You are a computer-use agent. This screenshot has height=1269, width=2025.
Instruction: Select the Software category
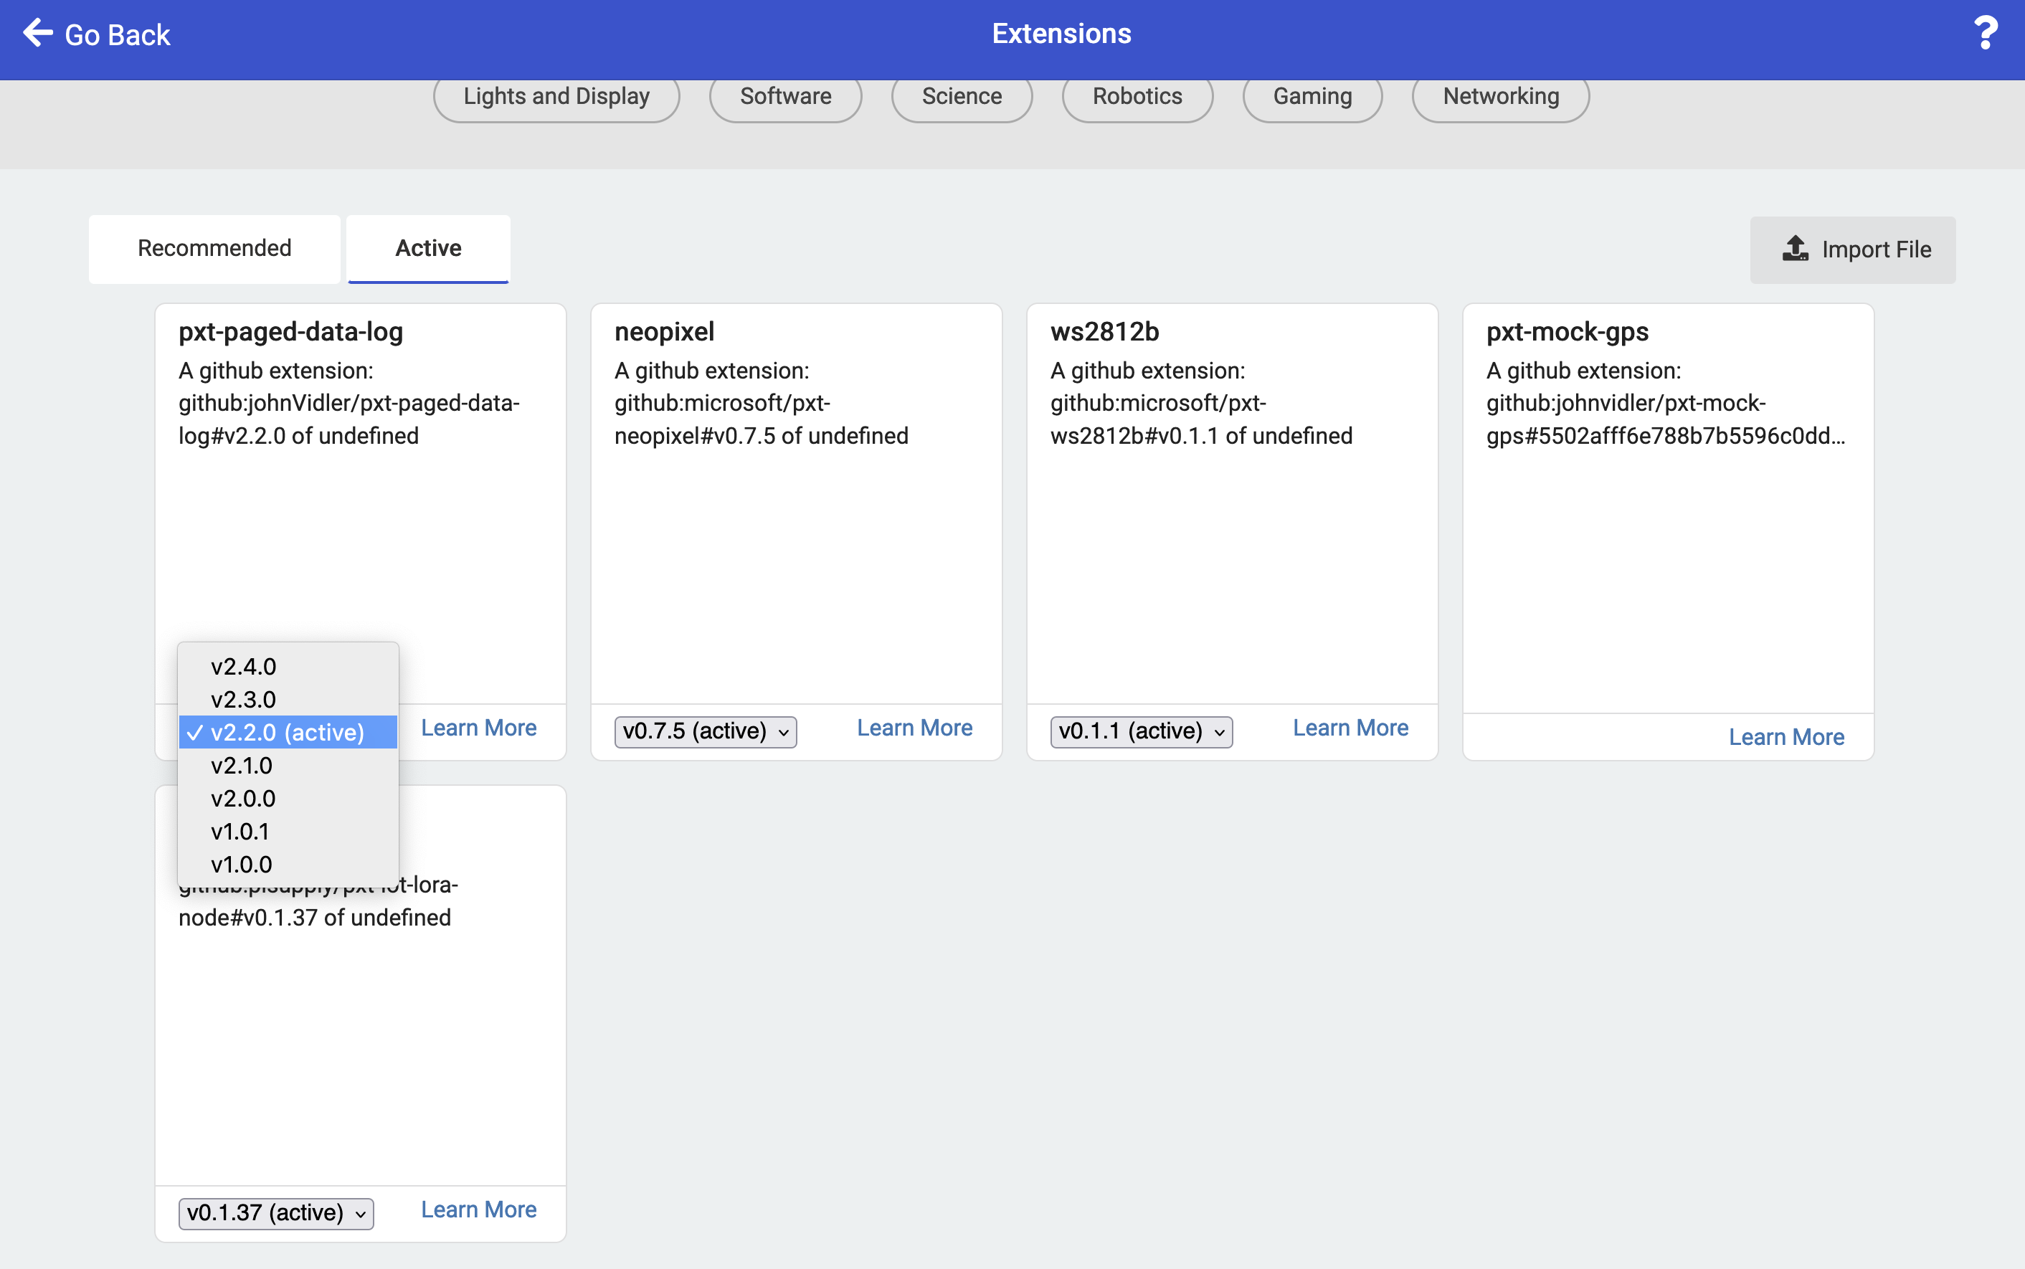(x=784, y=95)
